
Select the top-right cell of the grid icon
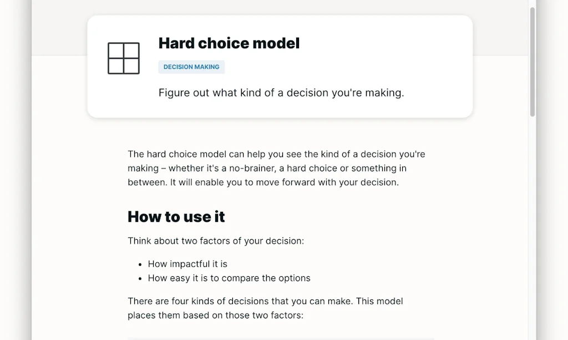tap(131, 49)
